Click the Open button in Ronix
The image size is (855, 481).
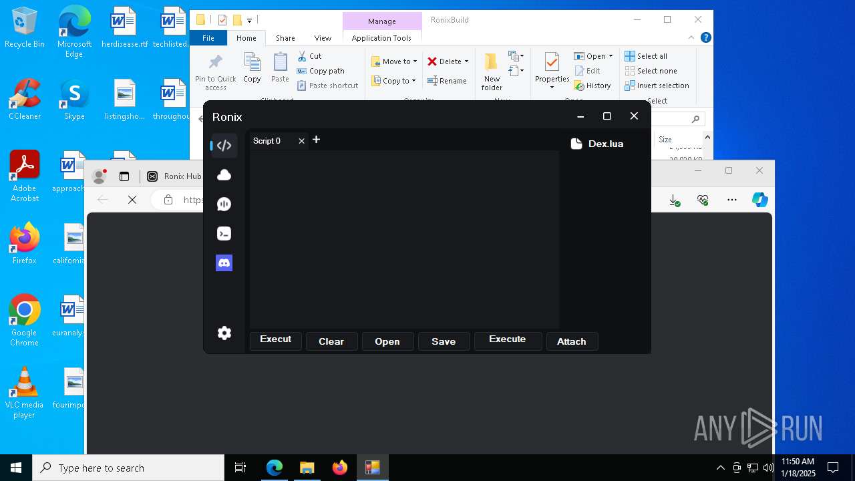(x=387, y=341)
